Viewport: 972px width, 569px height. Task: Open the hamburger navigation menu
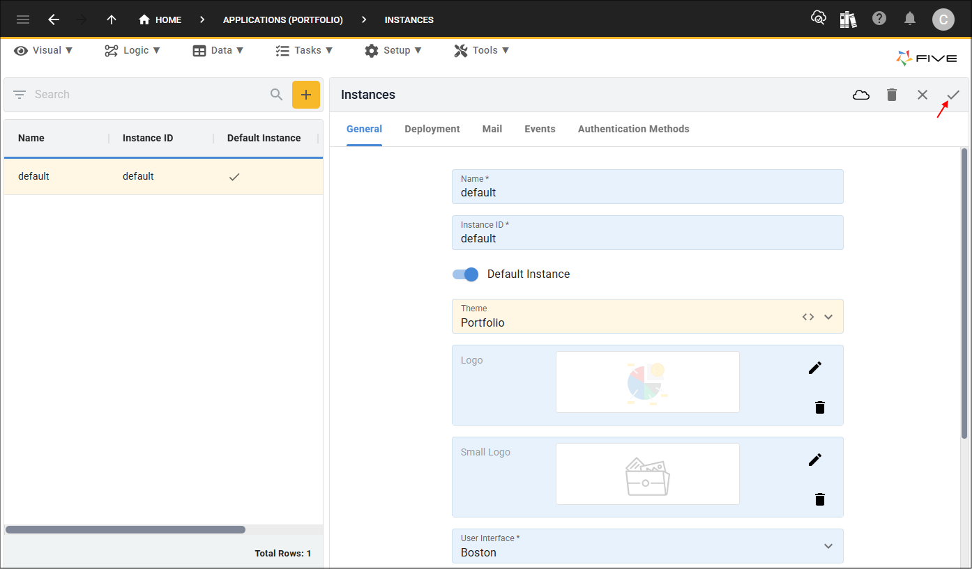[x=23, y=20]
